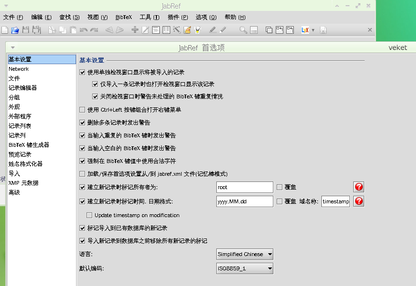
Task: Open the arrow next to LyX icon
Action: [313, 30]
